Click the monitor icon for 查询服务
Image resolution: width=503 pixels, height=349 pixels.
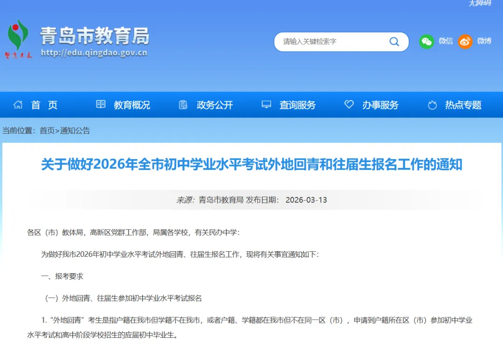point(266,105)
